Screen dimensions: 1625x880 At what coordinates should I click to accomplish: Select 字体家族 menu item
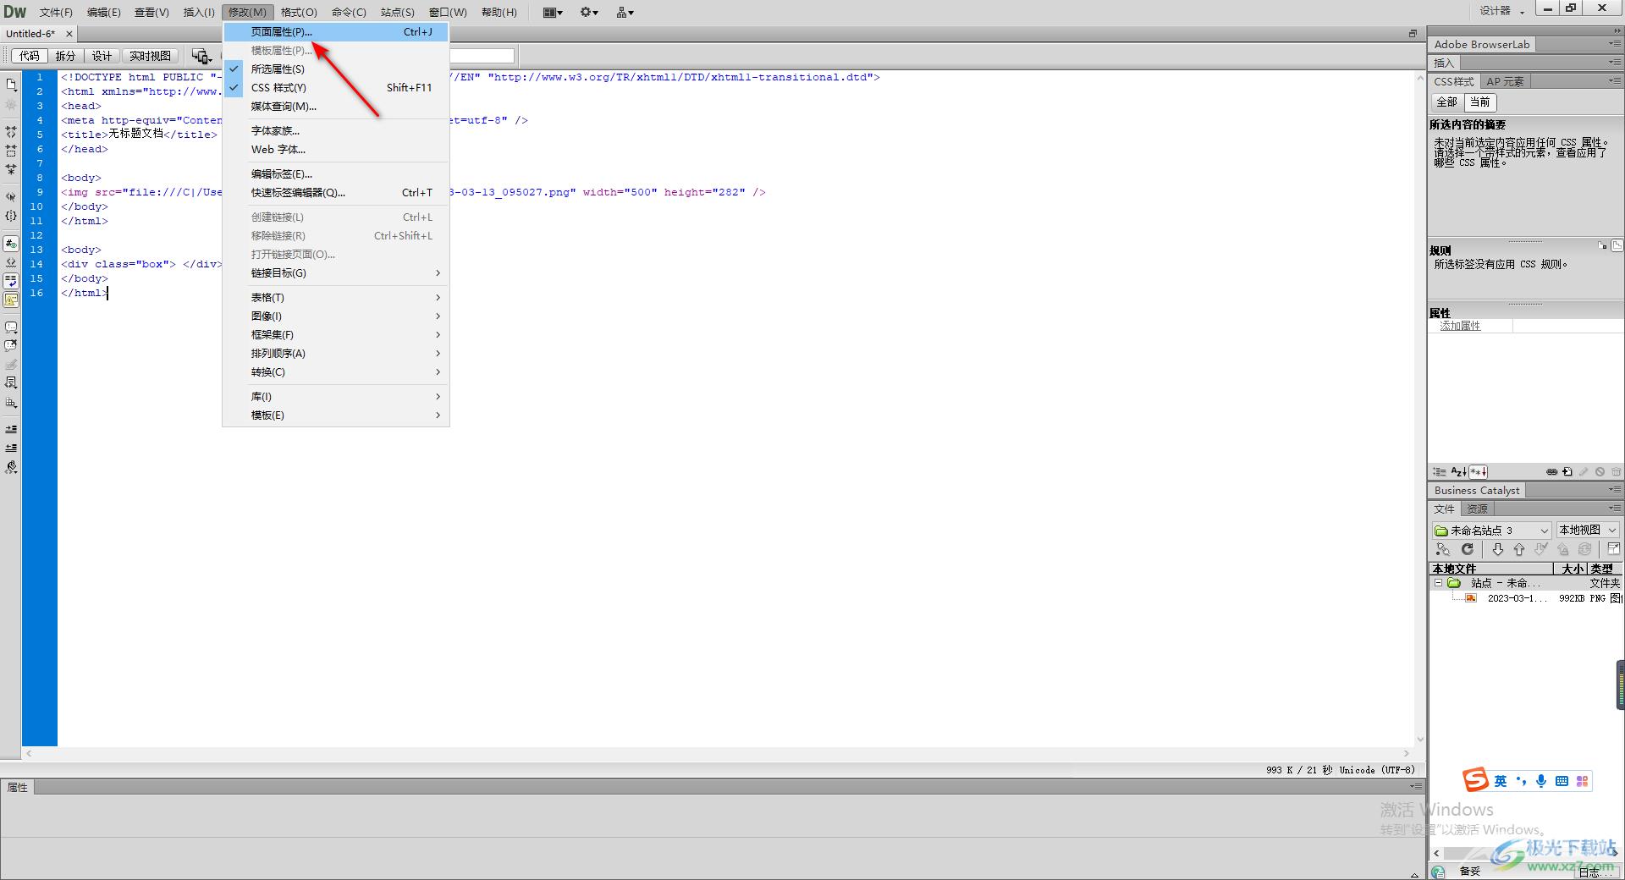pos(336,131)
